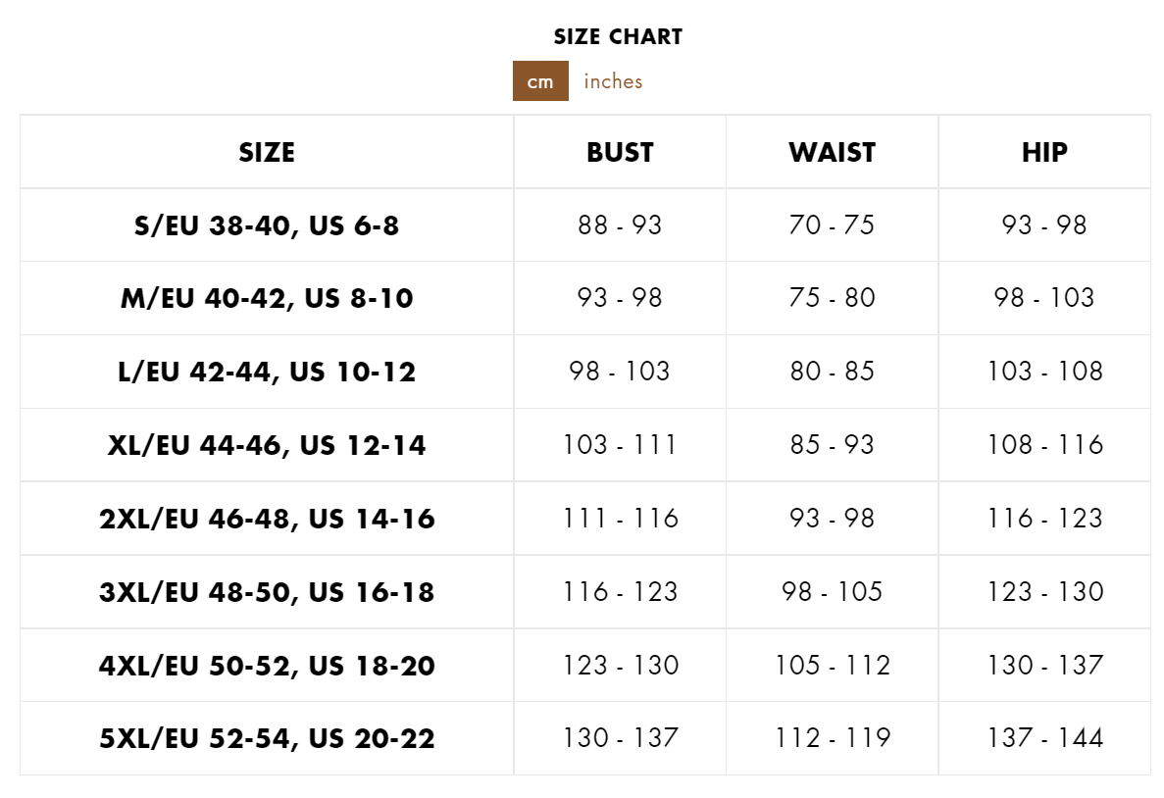Select the 5XL/EU 52-54 size row label
Viewport: 1164px width, 798px height.
point(267,738)
